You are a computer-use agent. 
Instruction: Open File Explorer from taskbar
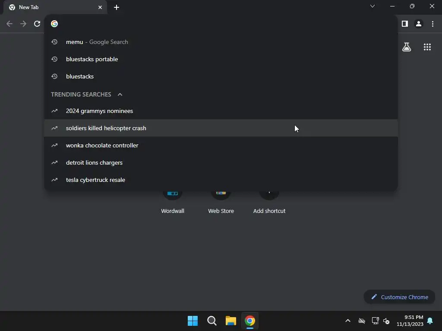pyautogui.click(x=231, y=321)
